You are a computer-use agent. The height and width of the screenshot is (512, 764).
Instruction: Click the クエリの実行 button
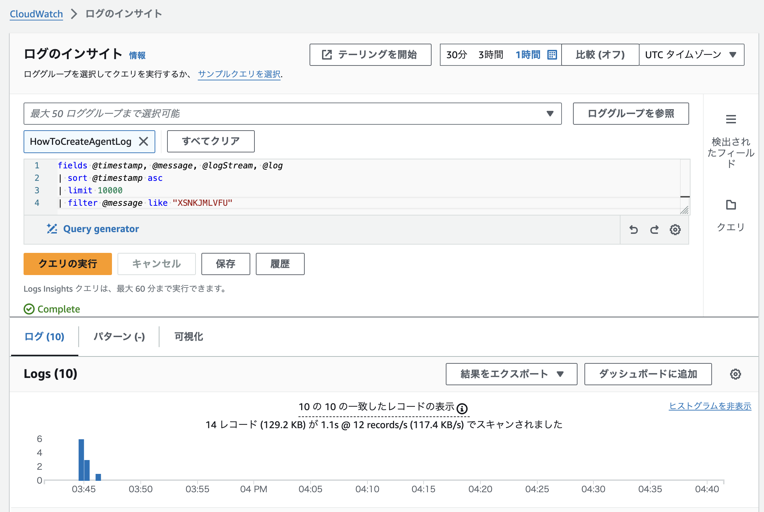click(68, 264)
